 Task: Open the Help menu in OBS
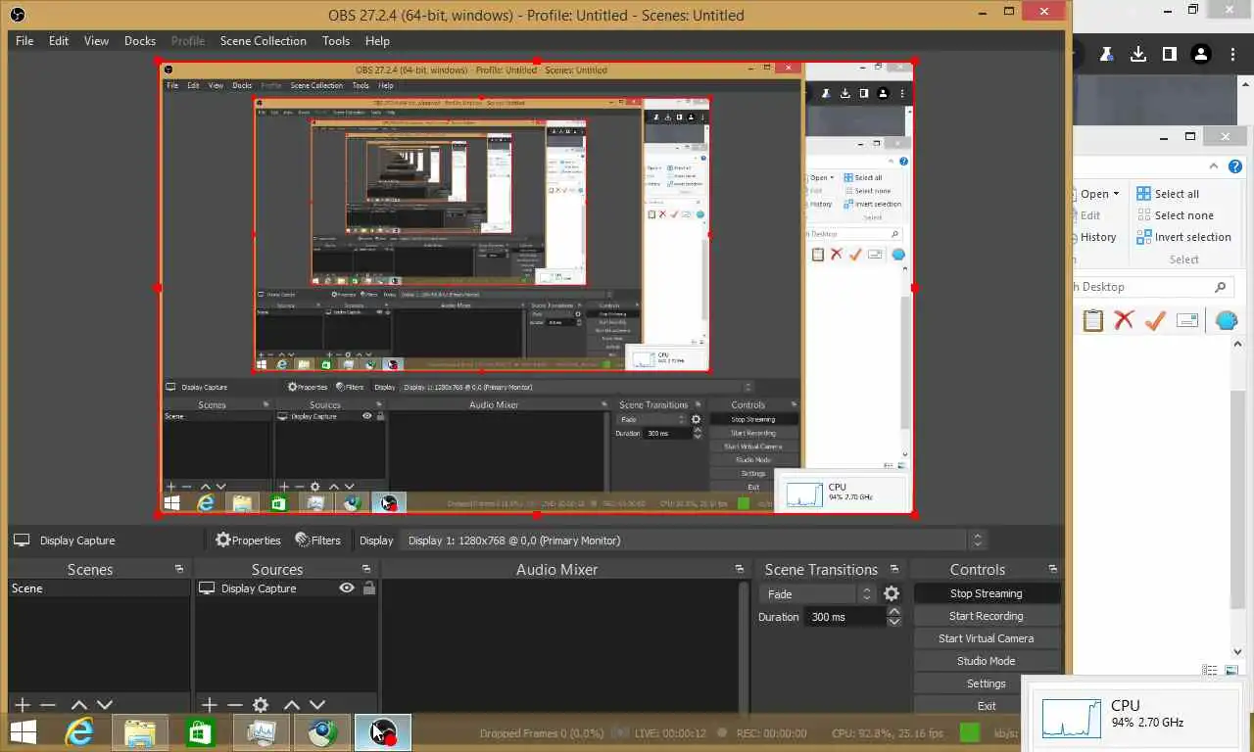pyautogui.click(x=377, y=41)
